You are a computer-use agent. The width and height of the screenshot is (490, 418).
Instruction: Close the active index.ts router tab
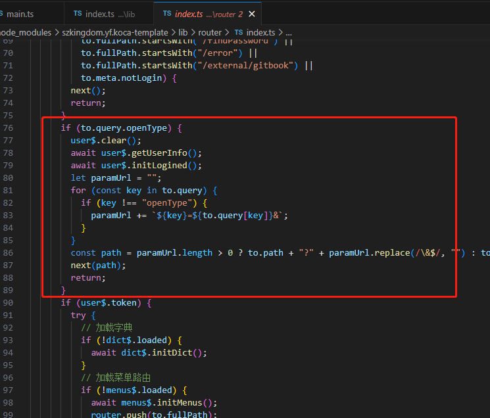[252, 14]
